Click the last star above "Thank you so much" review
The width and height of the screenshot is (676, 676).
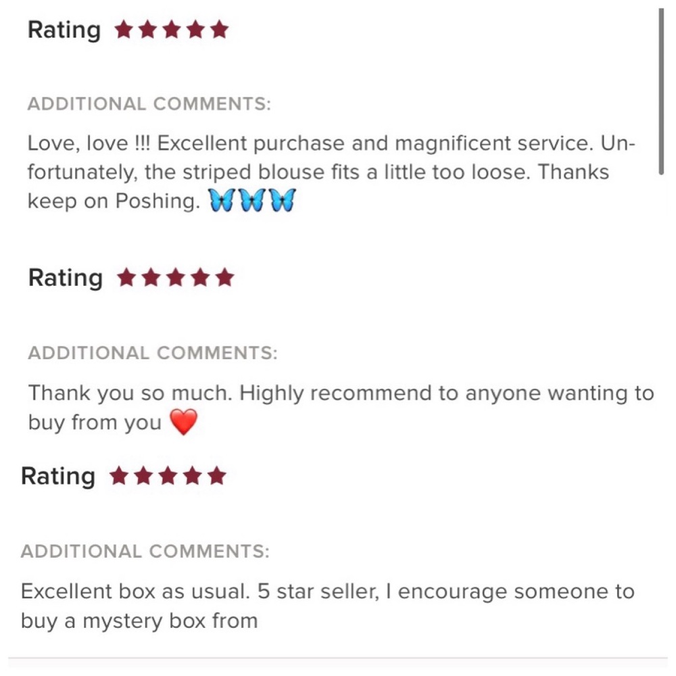(x=225, y=278)
